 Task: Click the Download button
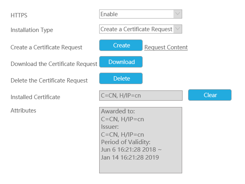tap(121, 62)
